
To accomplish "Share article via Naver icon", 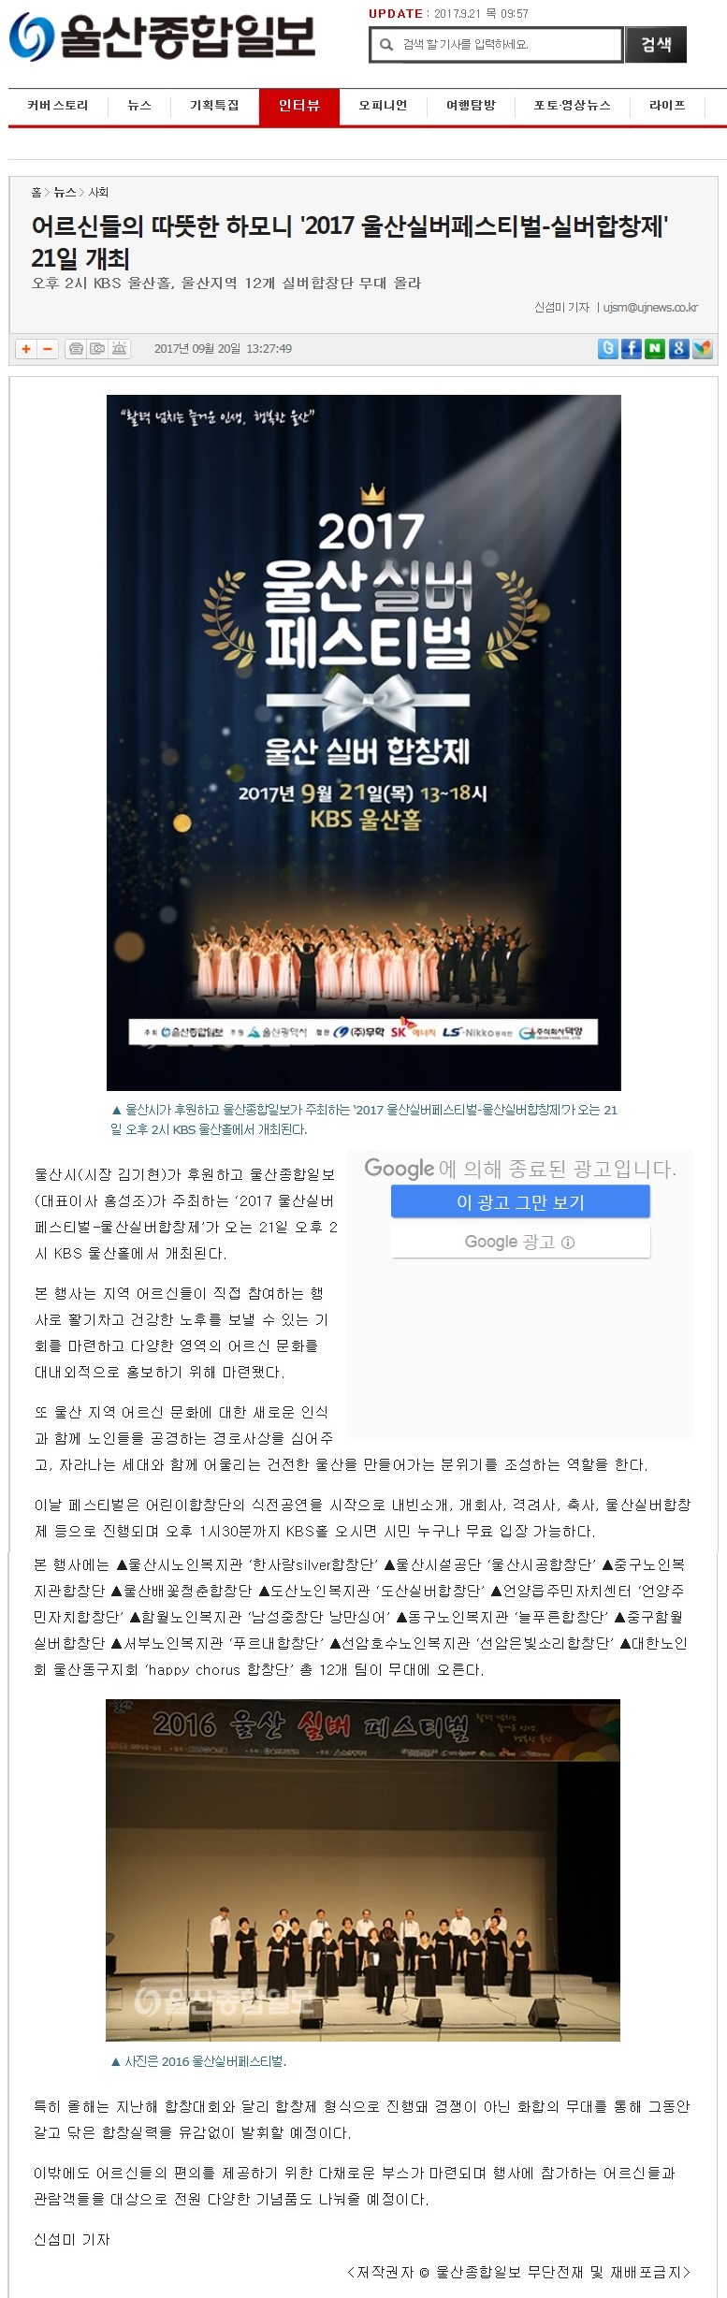I will [x=655, y=349].
